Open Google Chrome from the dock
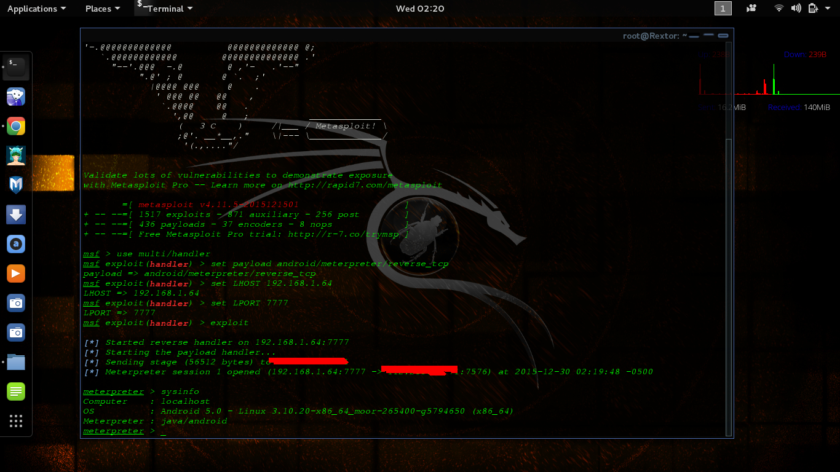The image size is (840, 472). (16, 126)
